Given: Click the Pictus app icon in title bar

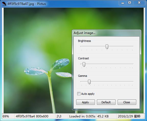Looking at the screenshot, I should point(4,4).
